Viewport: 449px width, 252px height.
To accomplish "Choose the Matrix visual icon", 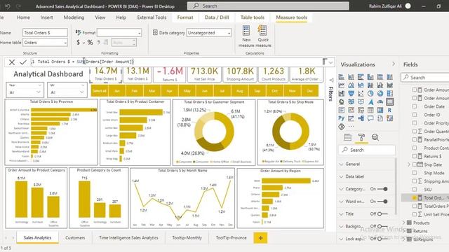I will point(380,110).
